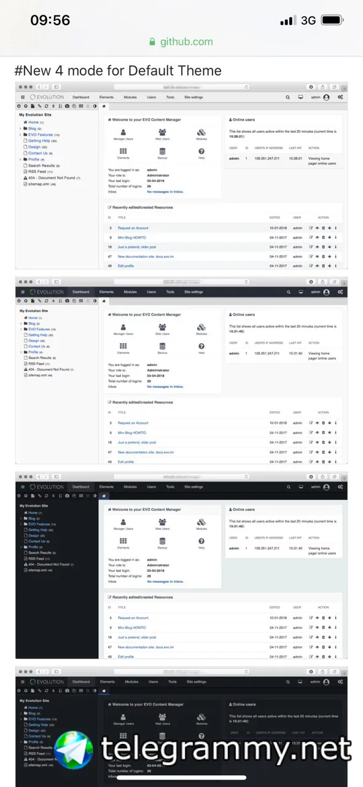
Task: Toggle half-circle theme icon in all-light tree toolbar
Action: (x=94, y=106)
